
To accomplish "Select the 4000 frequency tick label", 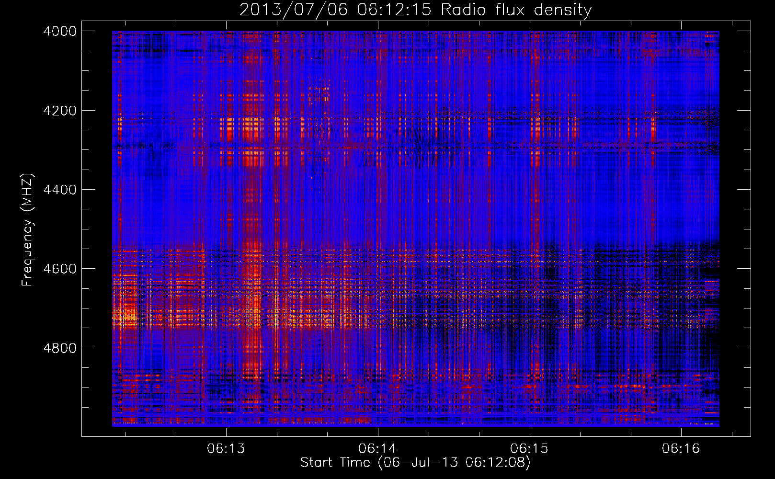I will point(60,31).
